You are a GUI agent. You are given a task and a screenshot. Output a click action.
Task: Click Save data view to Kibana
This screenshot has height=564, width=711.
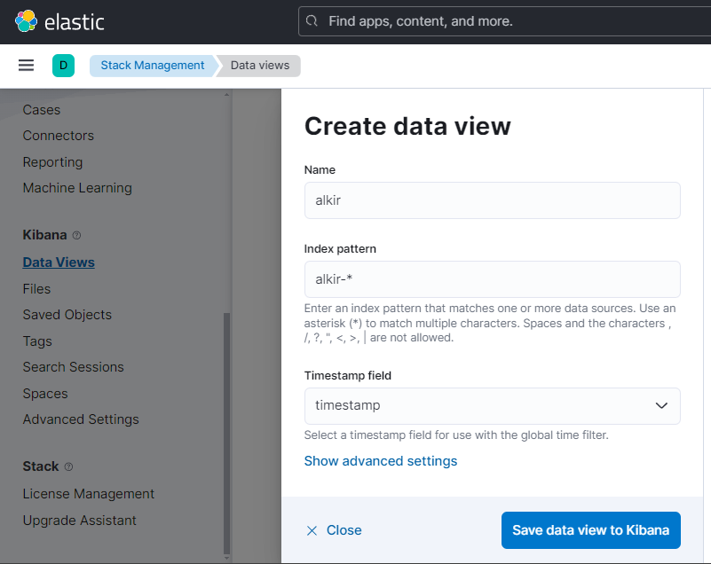(591, 530)
